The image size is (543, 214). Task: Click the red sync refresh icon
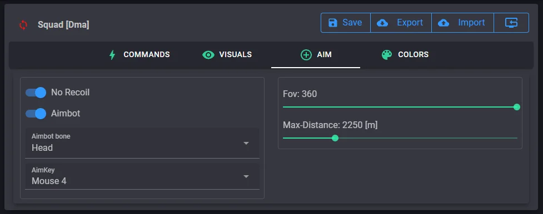[x=23, y=25]
